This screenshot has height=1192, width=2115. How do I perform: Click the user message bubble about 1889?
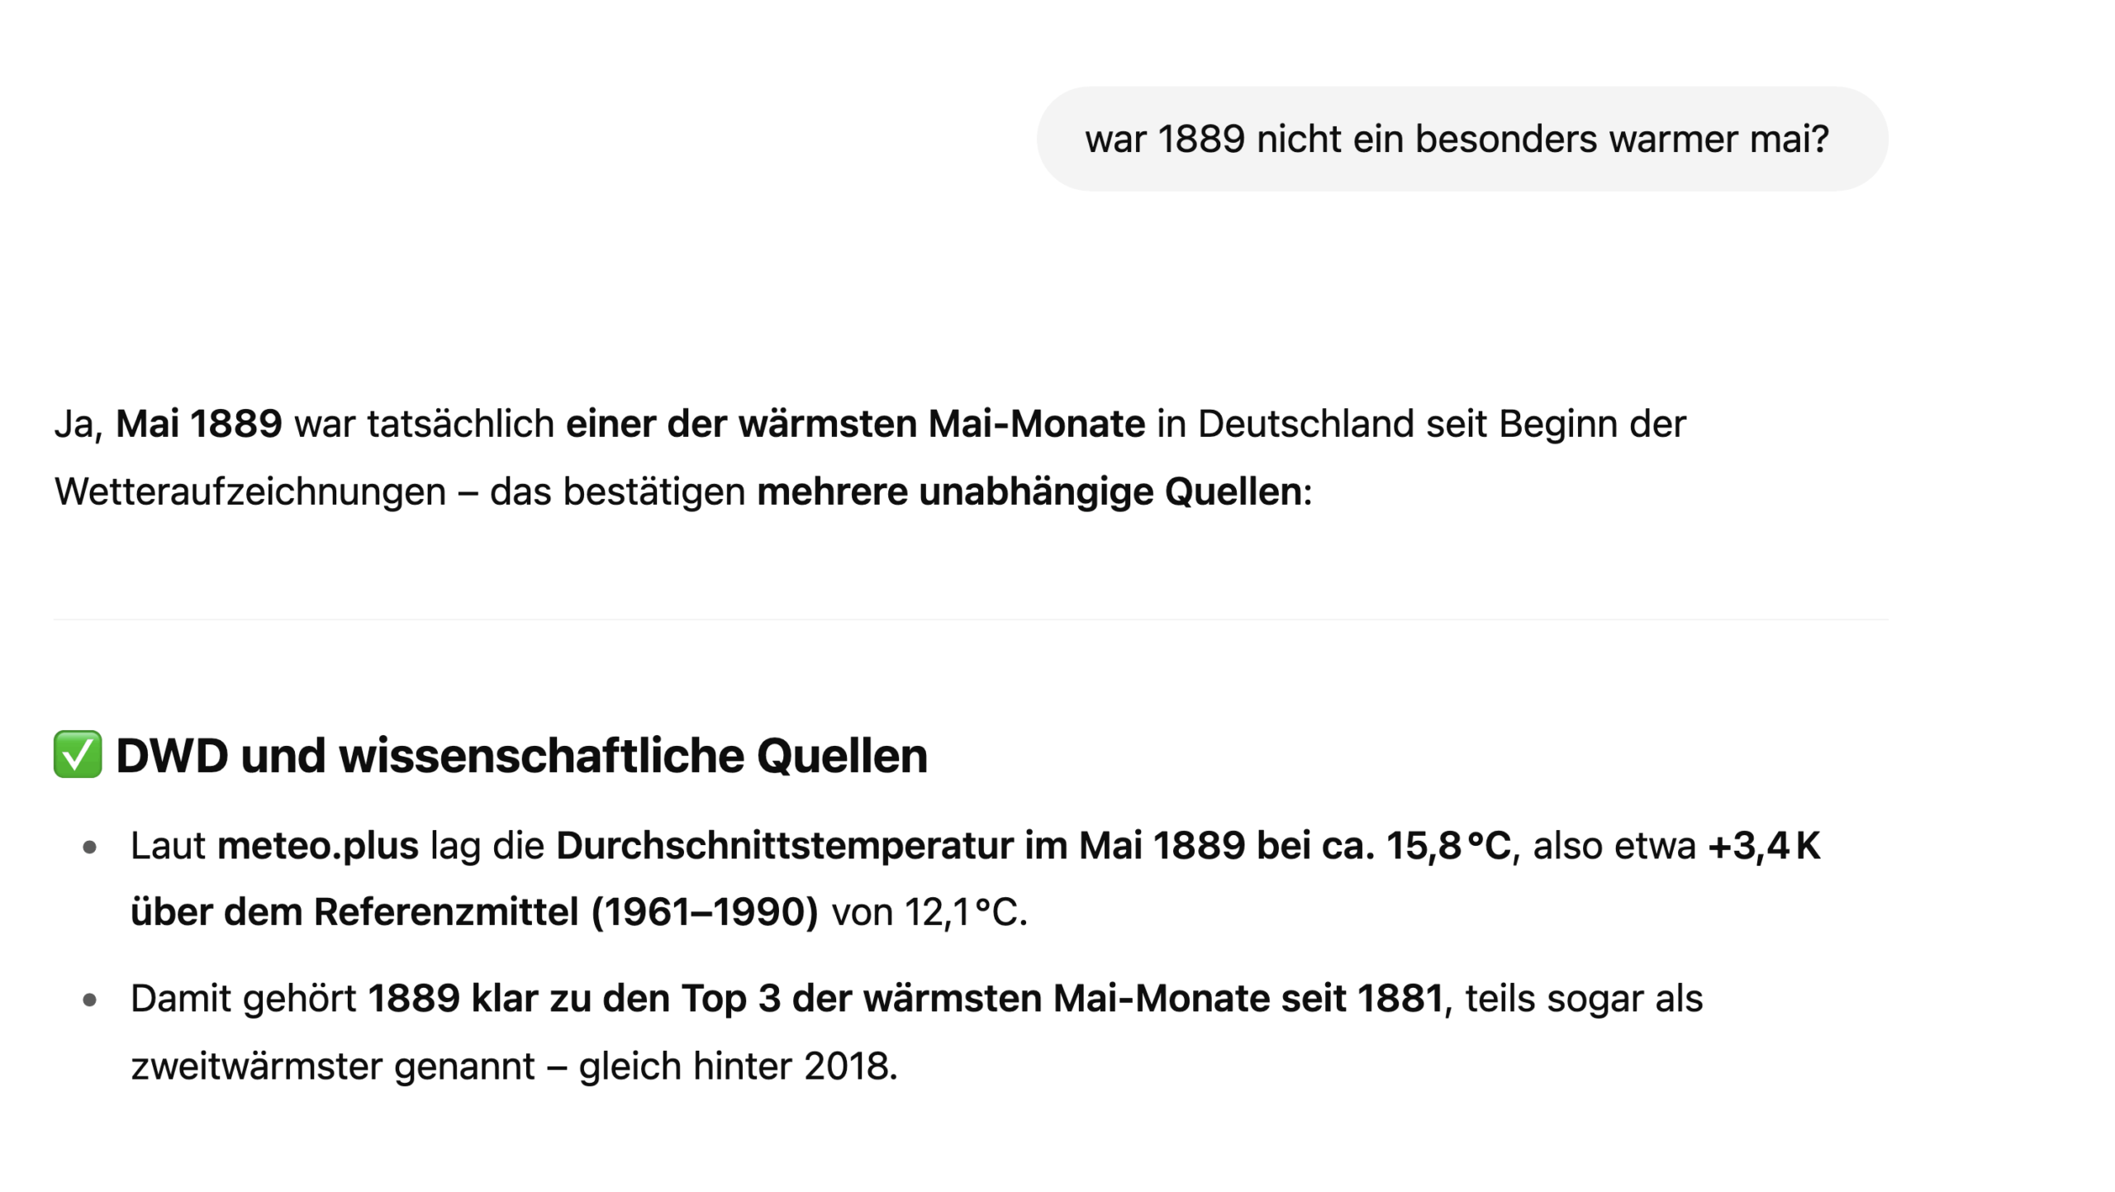coord(1462,139)
